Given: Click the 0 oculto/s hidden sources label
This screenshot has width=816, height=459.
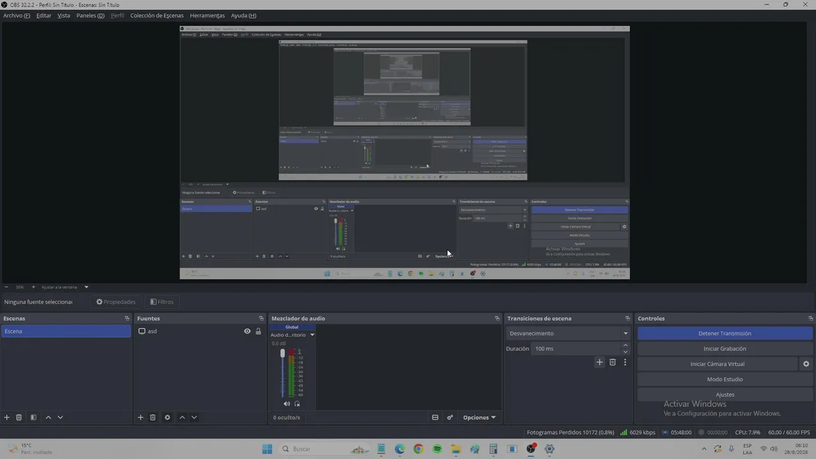Looking at the screenshot, I should pyautogui.click(x=286, y=418).
